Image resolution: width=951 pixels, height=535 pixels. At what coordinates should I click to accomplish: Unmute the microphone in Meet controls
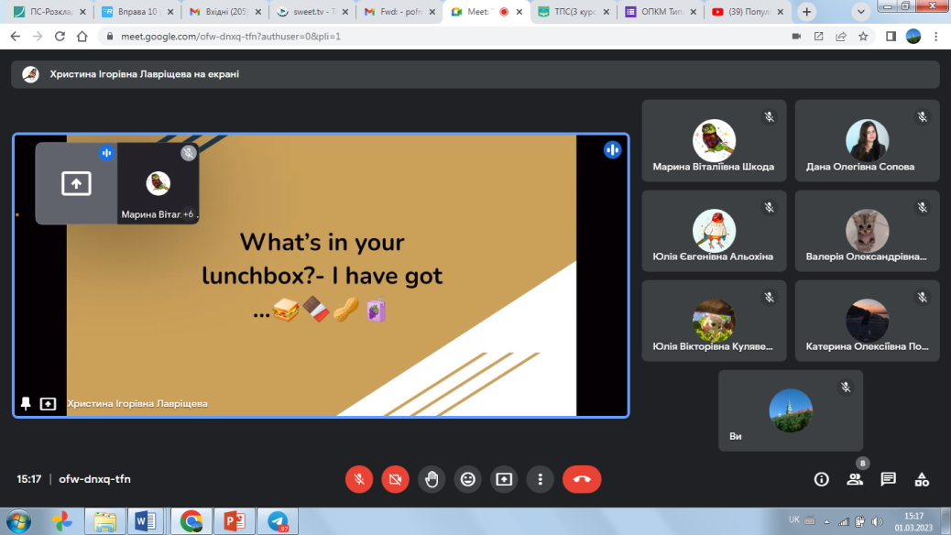359,479
